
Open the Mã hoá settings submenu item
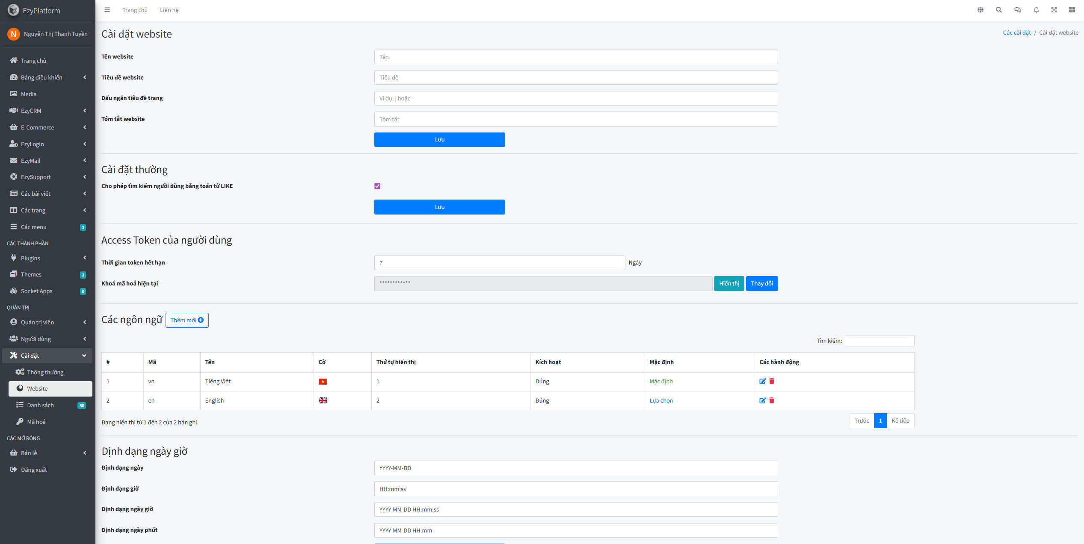click(x=36, y=422)
